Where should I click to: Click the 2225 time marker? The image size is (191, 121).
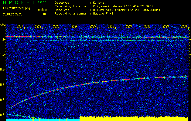point(93,26)
